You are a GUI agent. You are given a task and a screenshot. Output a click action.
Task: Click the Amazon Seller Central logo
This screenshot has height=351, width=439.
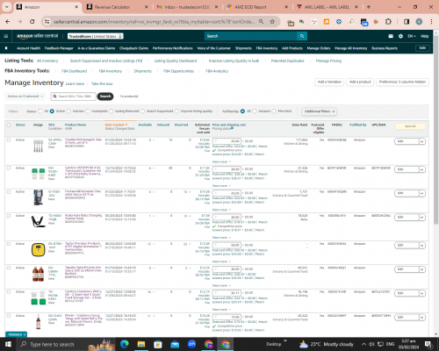37,36
